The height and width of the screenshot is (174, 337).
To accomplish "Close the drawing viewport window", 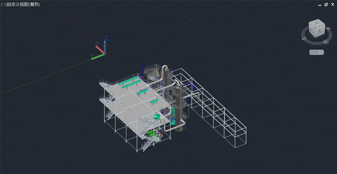I will pyautogui.click(x=333, y=5).
